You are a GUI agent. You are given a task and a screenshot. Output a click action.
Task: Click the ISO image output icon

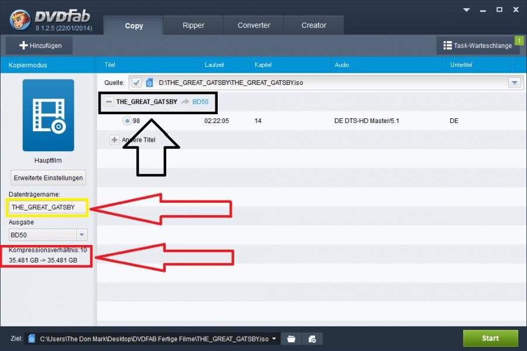click(x=312, y=339)
